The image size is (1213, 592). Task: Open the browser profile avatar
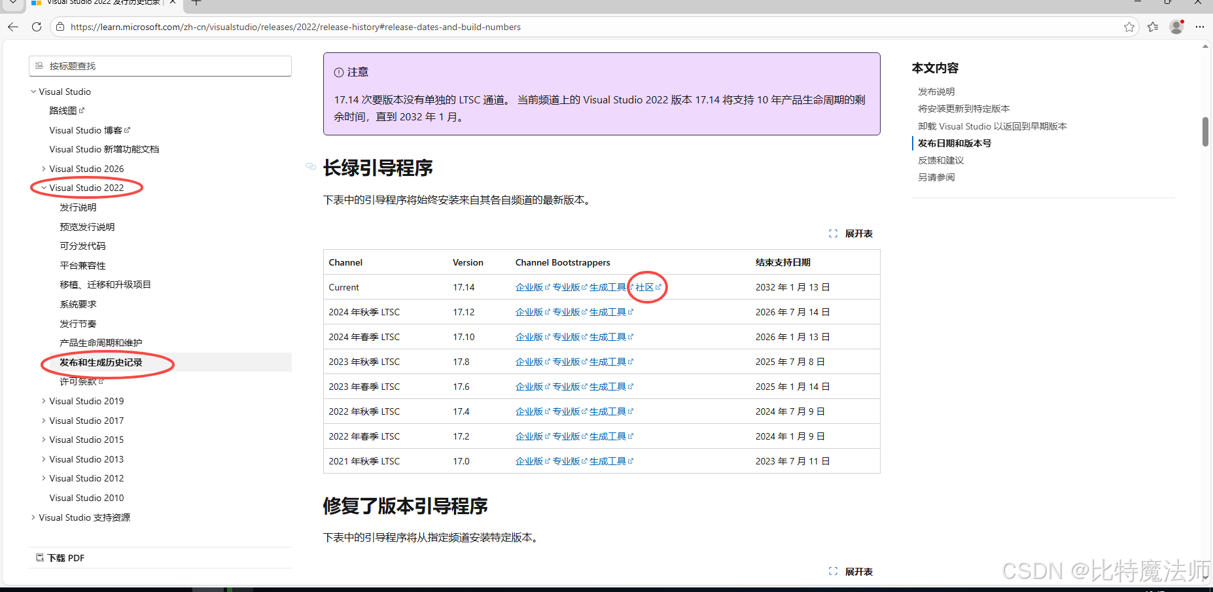(1176, 27)
